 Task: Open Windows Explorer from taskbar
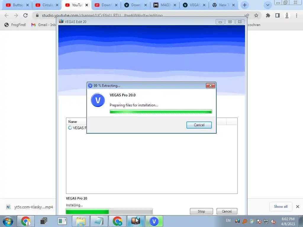[81, 221]
